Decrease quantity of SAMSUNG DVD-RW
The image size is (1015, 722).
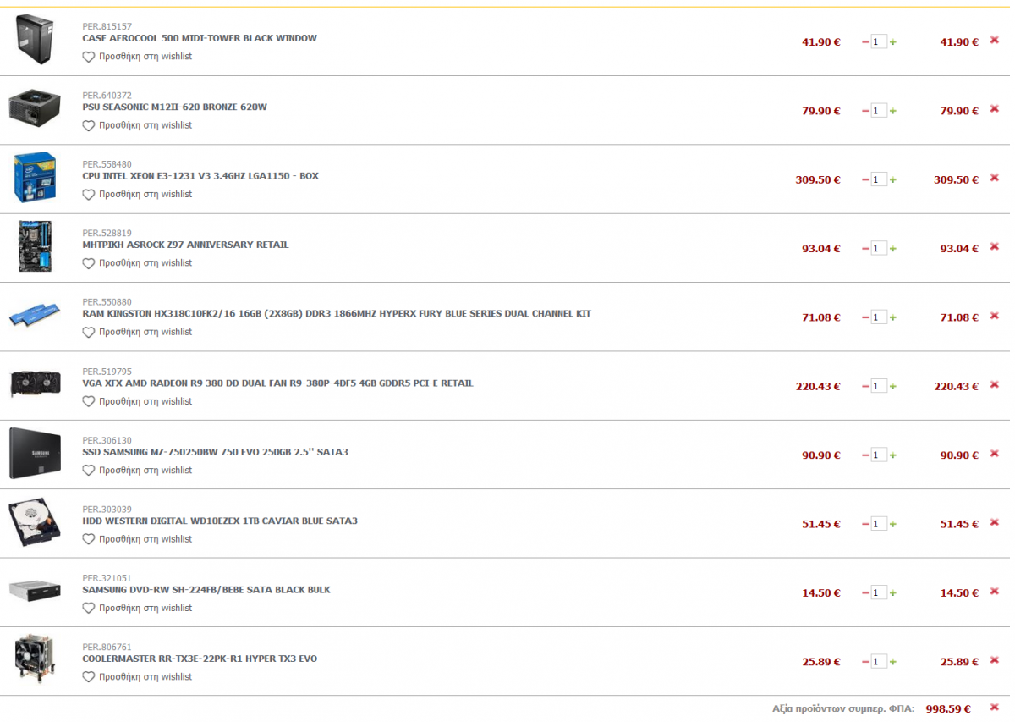pos(865,593)
